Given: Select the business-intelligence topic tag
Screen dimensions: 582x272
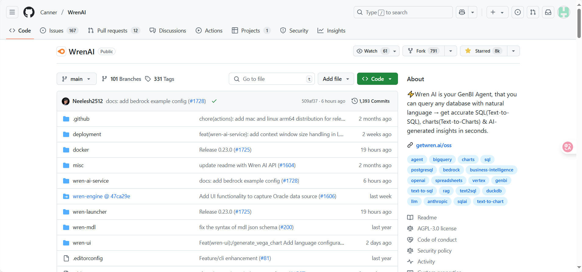Looking at the screenshot, I should pos(491,170).
